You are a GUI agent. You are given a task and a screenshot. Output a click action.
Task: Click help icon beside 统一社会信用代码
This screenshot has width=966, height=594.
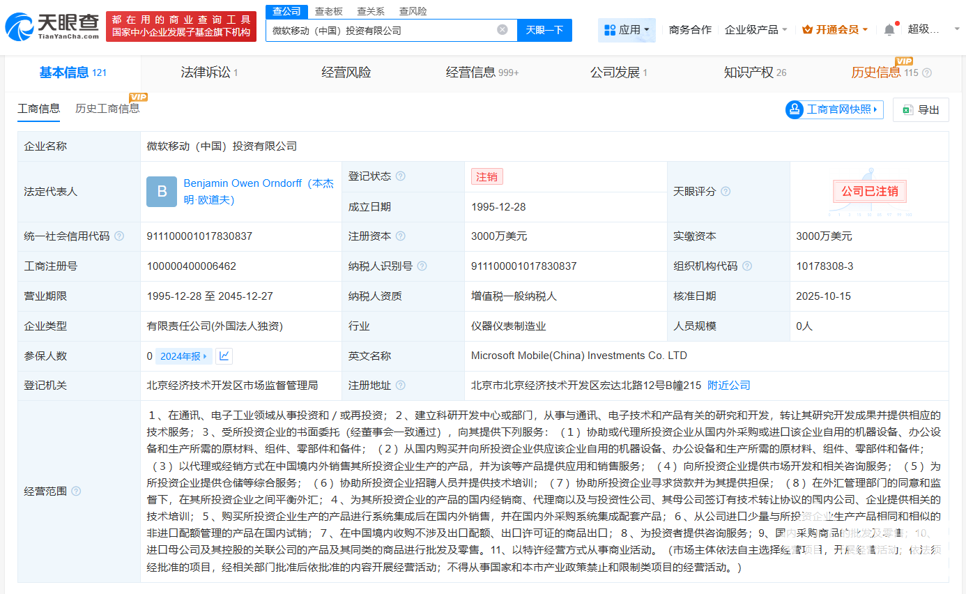point(119,236)
